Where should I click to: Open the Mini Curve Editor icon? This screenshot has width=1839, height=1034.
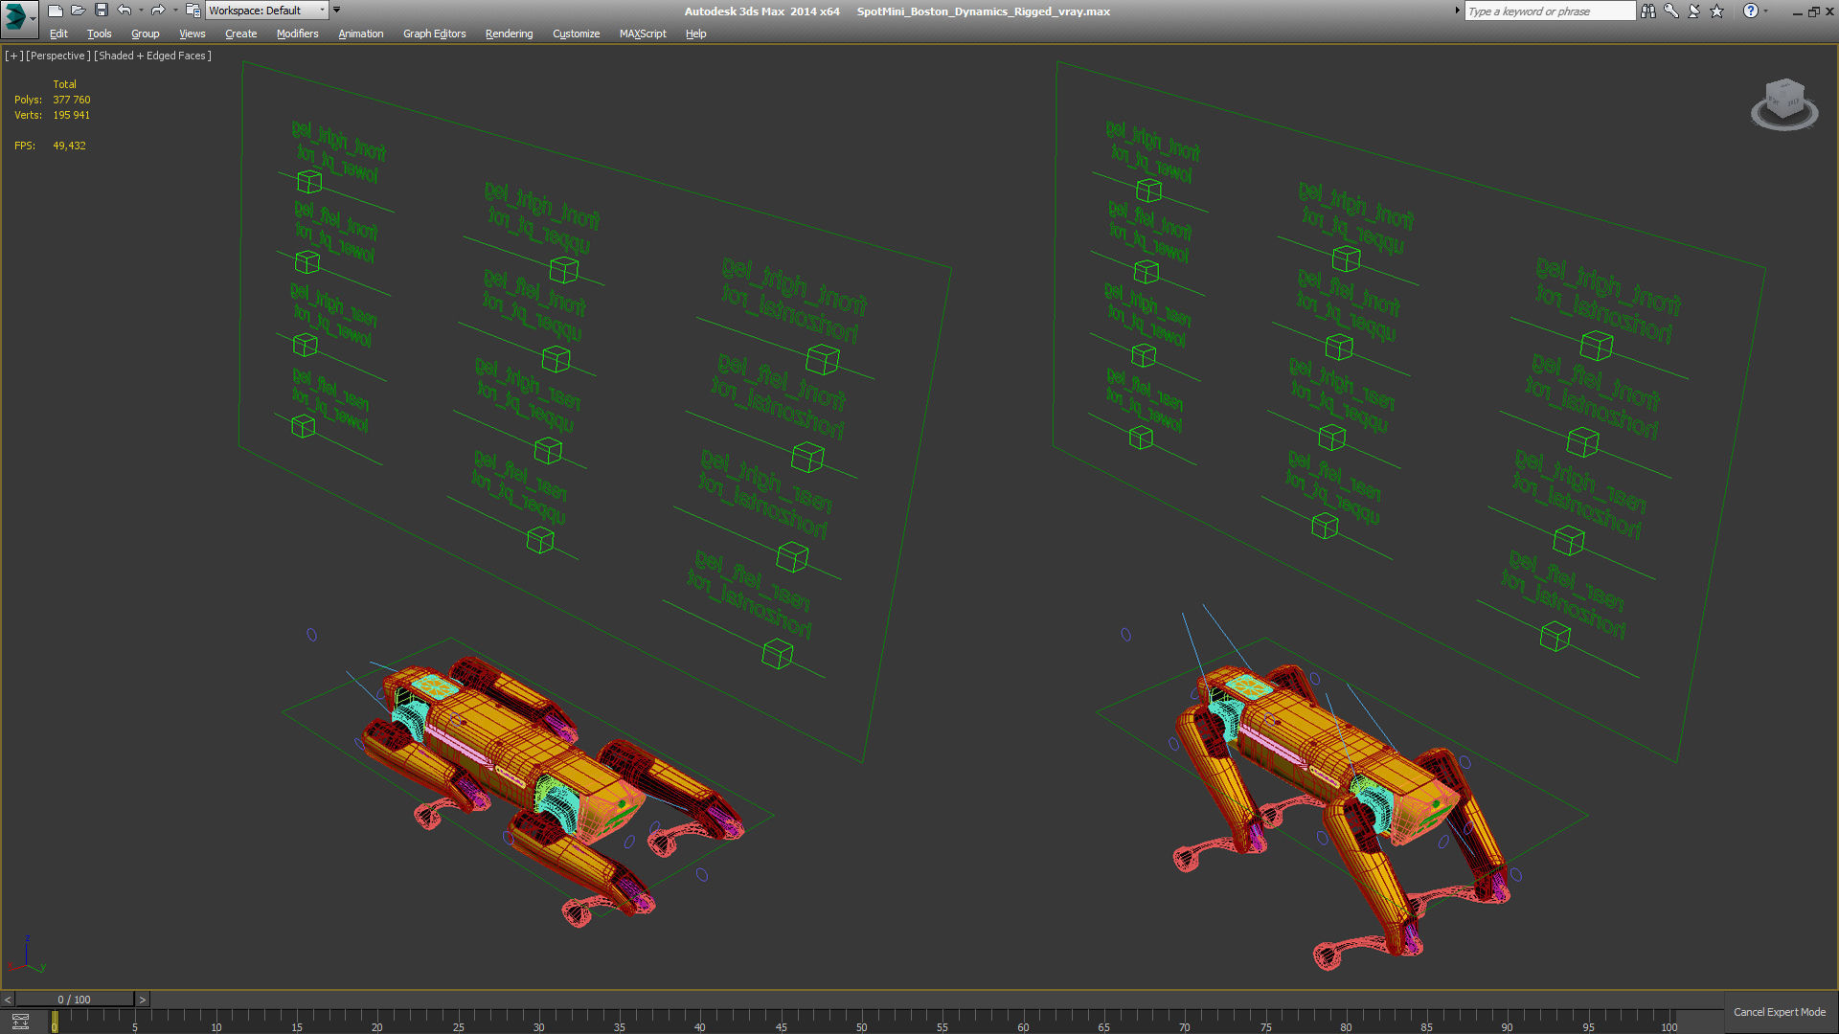coord(20,1022)
